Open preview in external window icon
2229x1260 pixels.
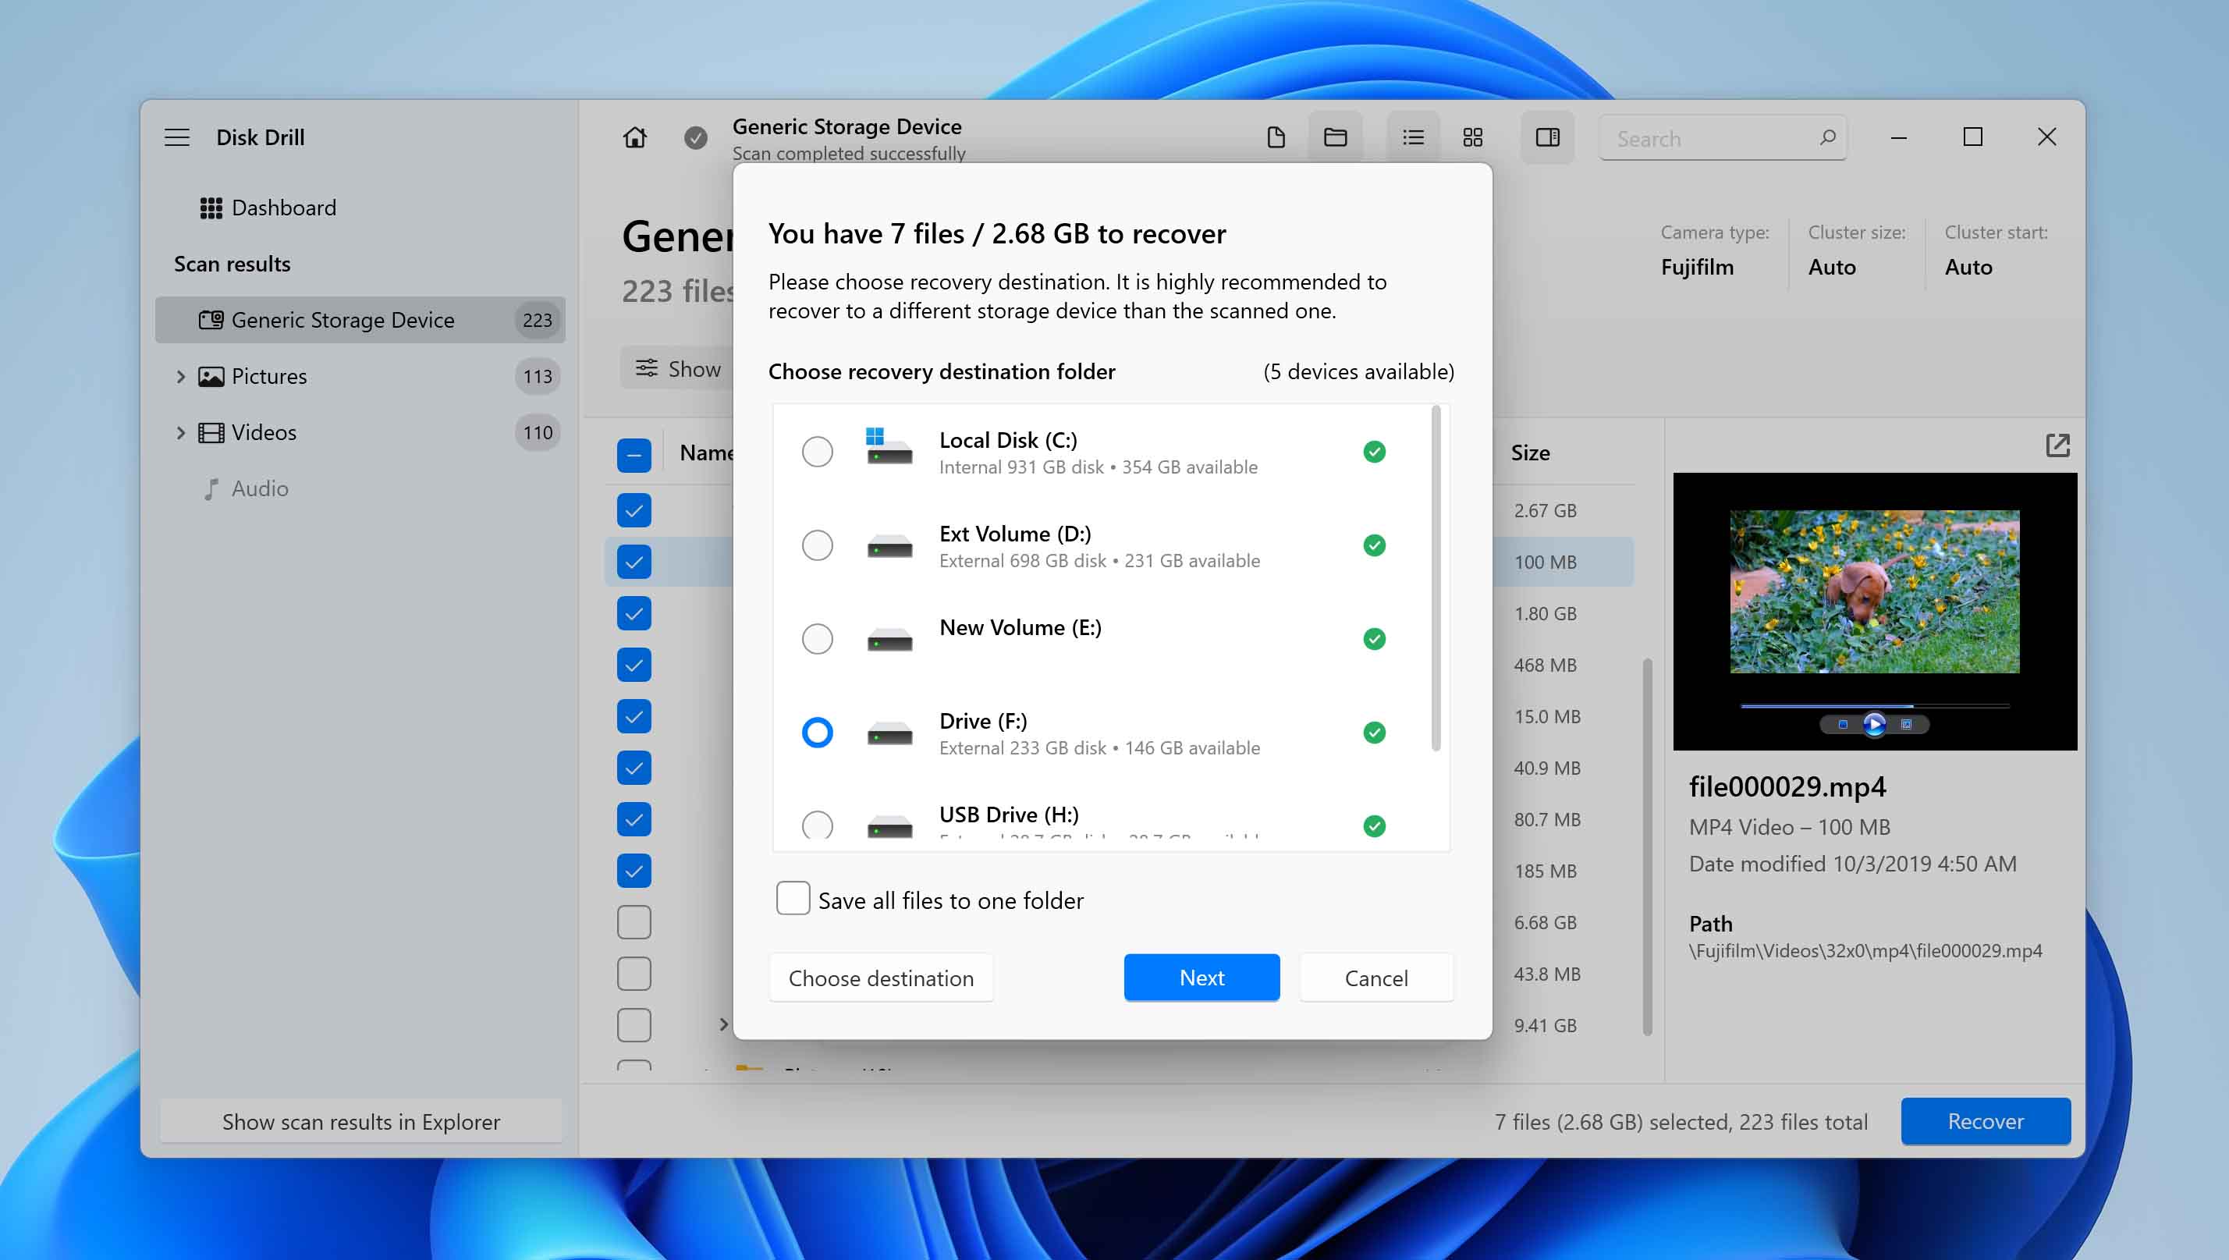point(2057,445)
